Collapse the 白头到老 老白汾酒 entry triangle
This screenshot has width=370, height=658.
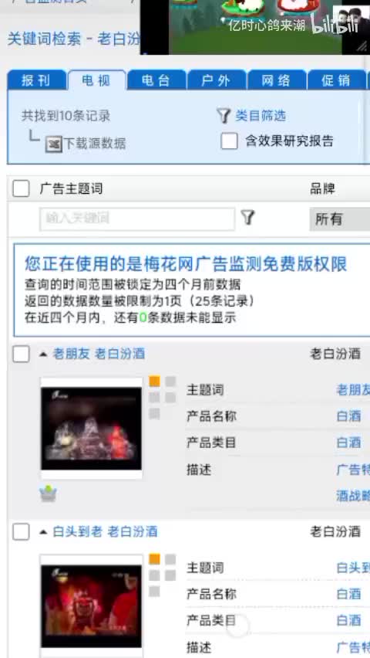42,532
